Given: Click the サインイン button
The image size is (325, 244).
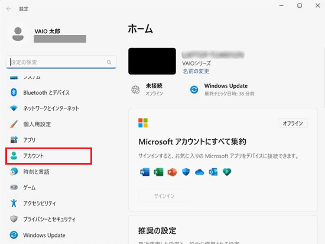Looking at the screenshot, I should pyautogui.click(x=164, y=195).
